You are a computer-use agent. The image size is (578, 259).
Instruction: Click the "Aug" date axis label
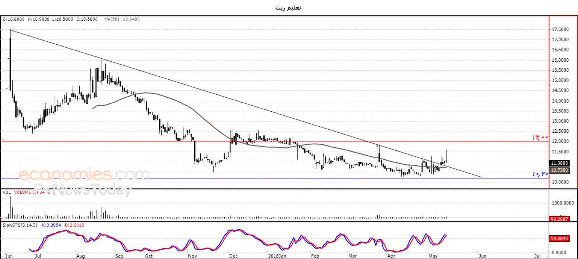(80, 256)
